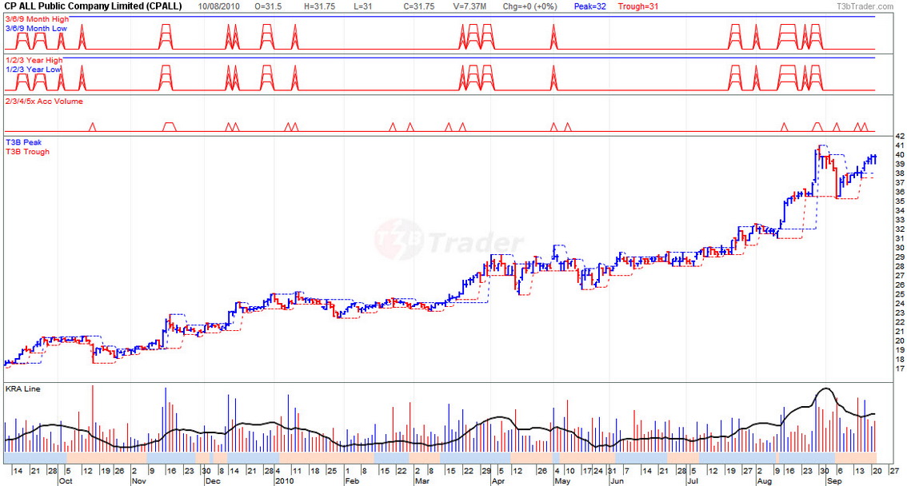The height and width of the screenshot is (486, 907).
Task: Click the Dec month label on the date axis
Action: pyautogui.click(x=212, y=480)
